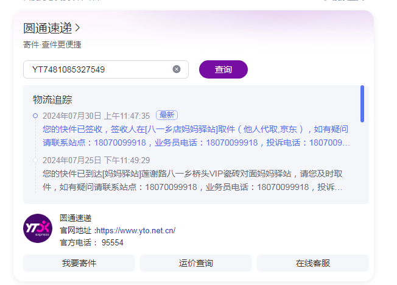Click the 我要寄件 button
Screen dimensions: 397x285
tap(79, 263)
